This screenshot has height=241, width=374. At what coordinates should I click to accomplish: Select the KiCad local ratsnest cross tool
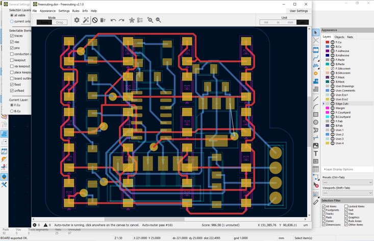pyautogui.click(x=316, y=40)
